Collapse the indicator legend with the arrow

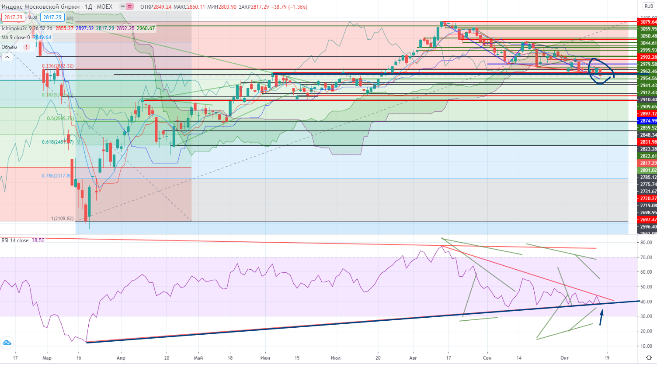coord(7,57)
